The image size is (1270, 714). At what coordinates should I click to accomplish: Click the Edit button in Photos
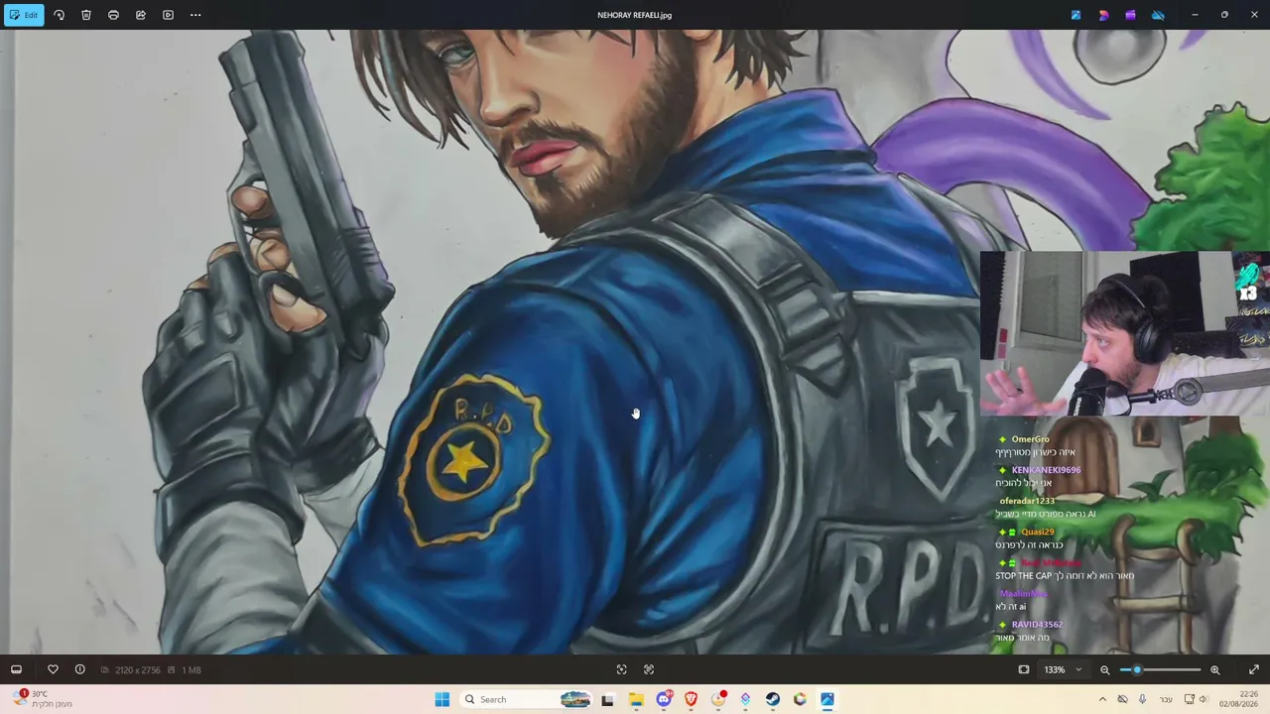(x=23, y=15)
